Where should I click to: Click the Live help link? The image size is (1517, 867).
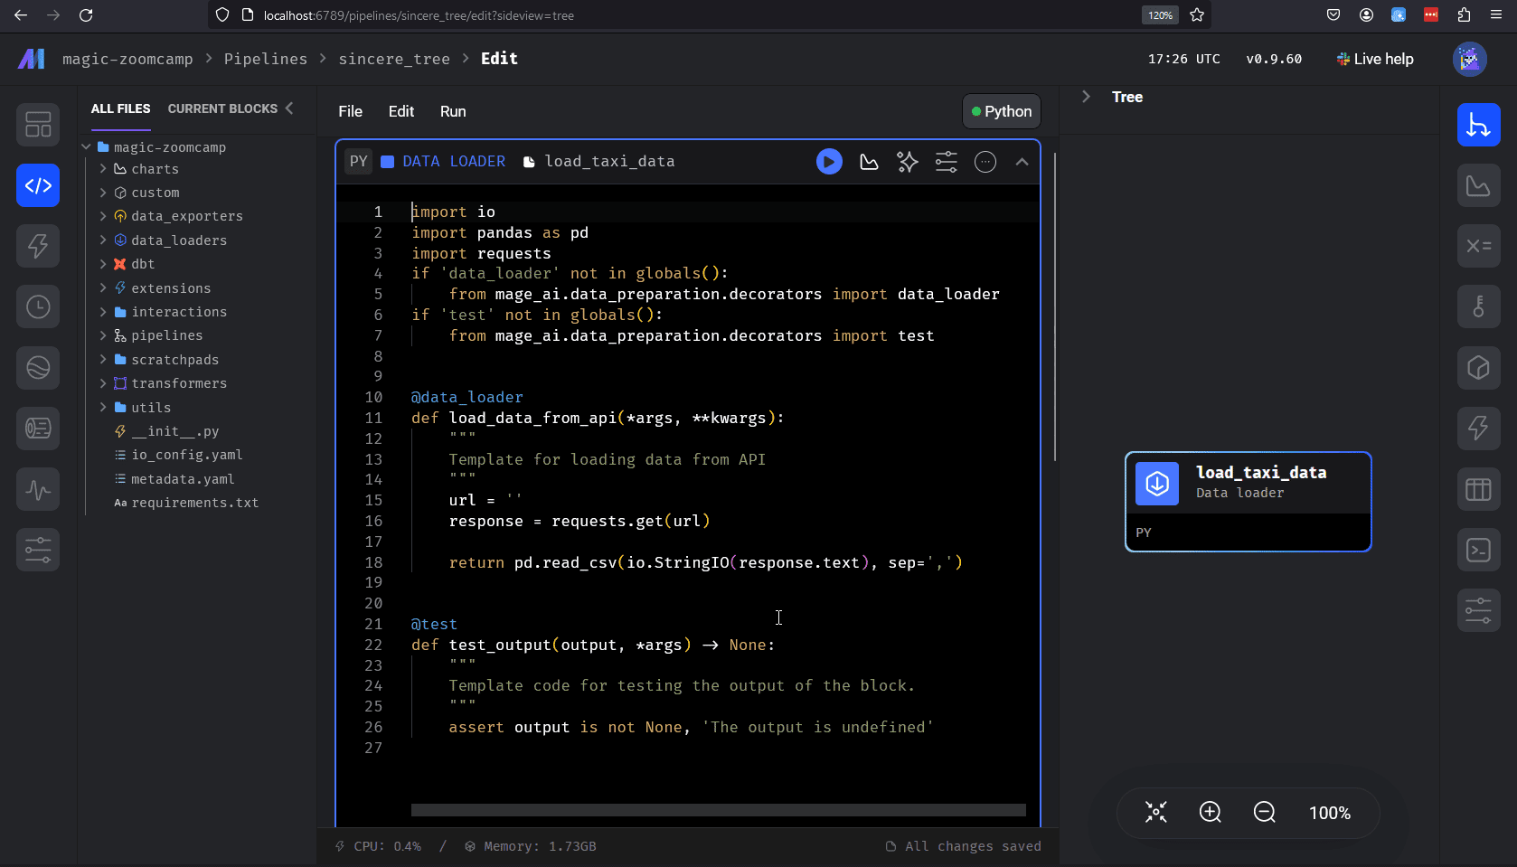coord(1375,59)
